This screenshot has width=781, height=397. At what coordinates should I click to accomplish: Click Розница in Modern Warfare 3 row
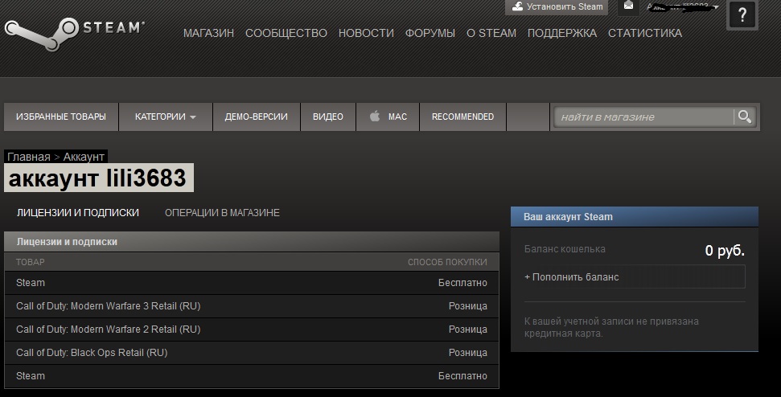pos(467,306)
